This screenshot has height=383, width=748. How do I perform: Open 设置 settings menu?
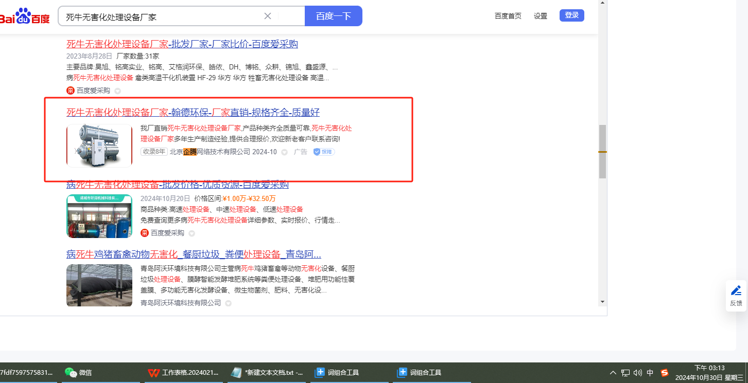(x=541, y=16)
